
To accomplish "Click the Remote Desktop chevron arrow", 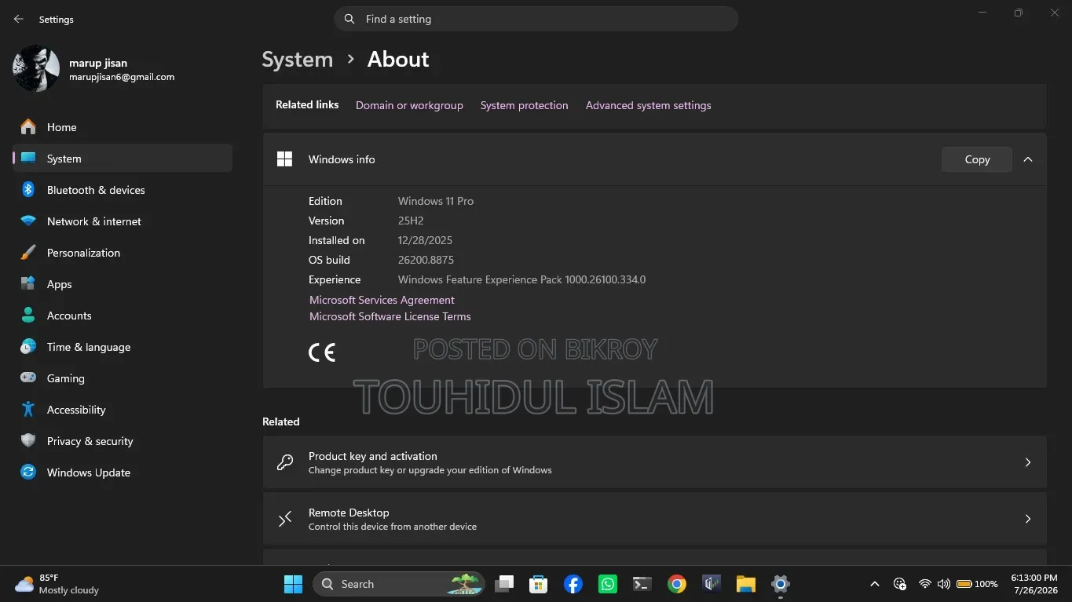I will [1028, 519].
